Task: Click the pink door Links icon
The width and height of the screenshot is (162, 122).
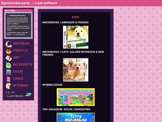Action: pyautogui.click(x=8, y=79)
